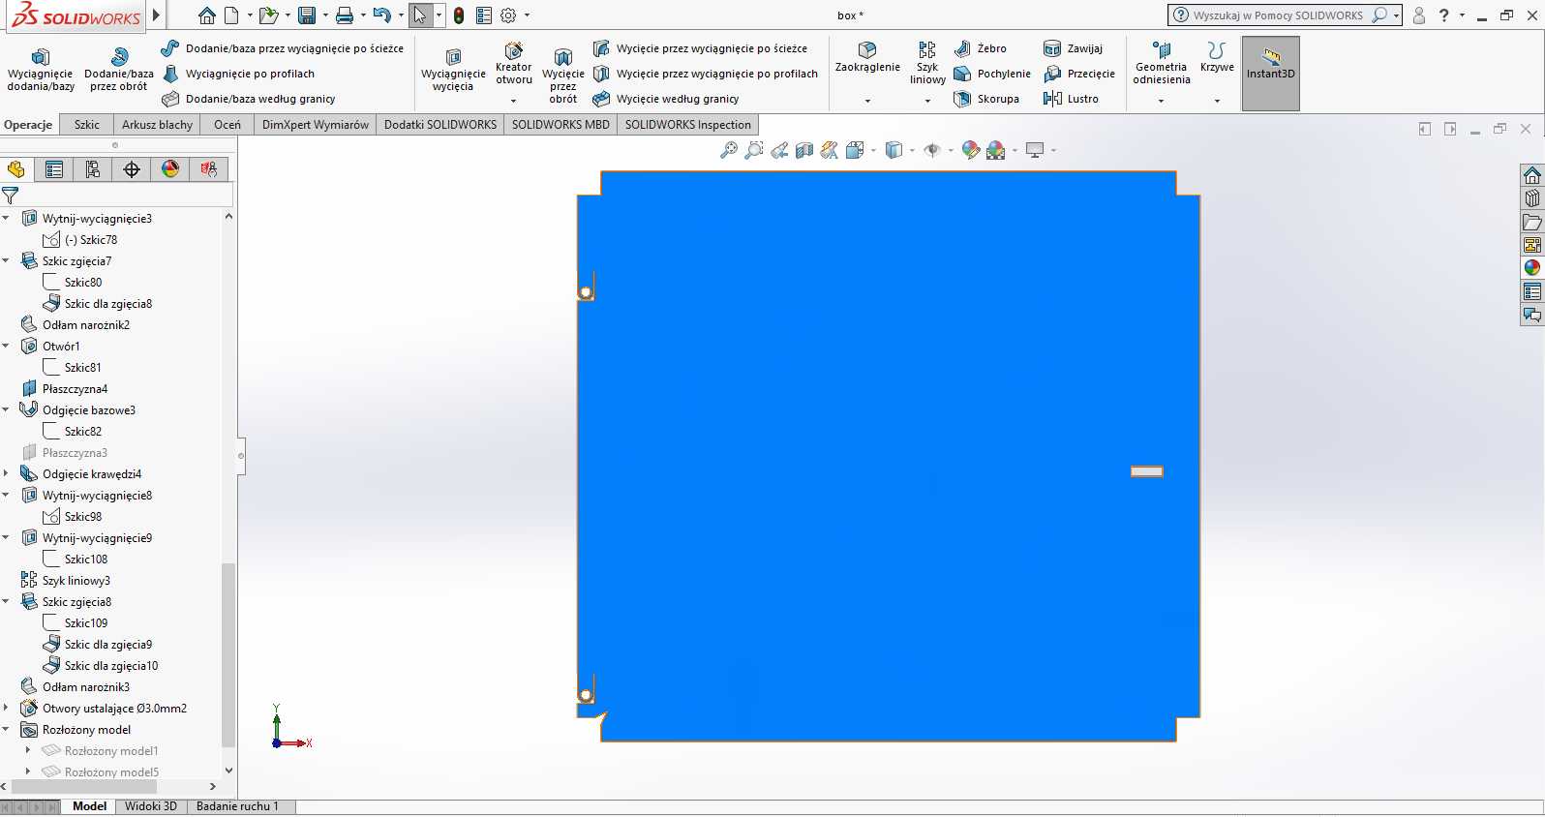The height and width of the screenshot is (817, 1545).
Task: Open Edit Appearance color ball in the view toolbar
Action: (x=970, y=150)
